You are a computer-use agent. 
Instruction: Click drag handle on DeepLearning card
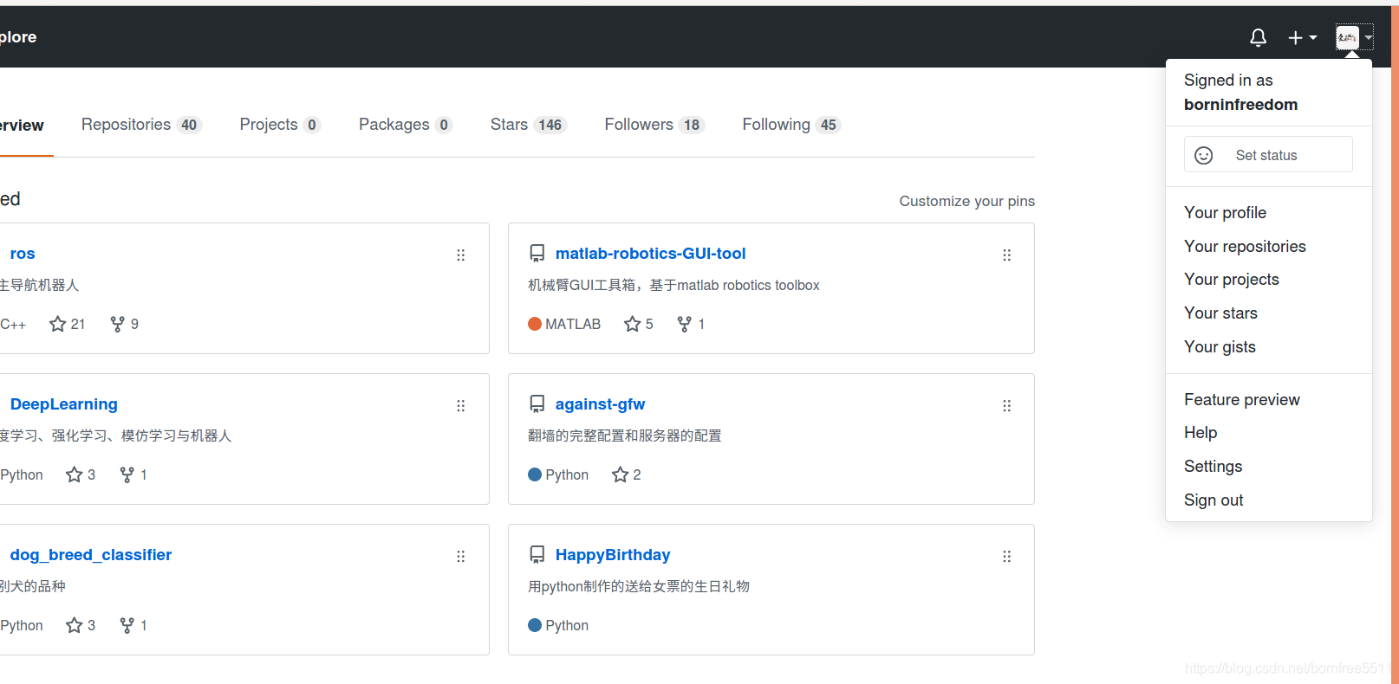[x=460, y=405]
